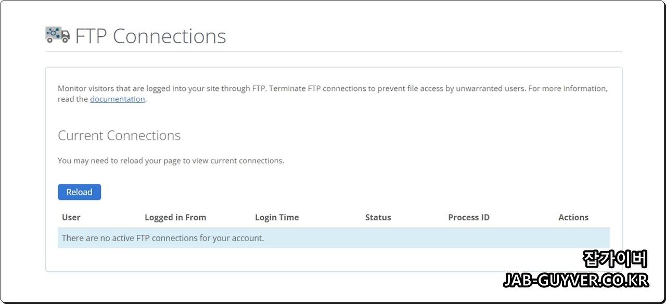Click the horizontal divider under the page title

coord(334,51)
